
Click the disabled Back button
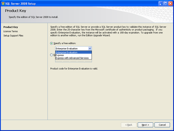(x=129, y=125)
